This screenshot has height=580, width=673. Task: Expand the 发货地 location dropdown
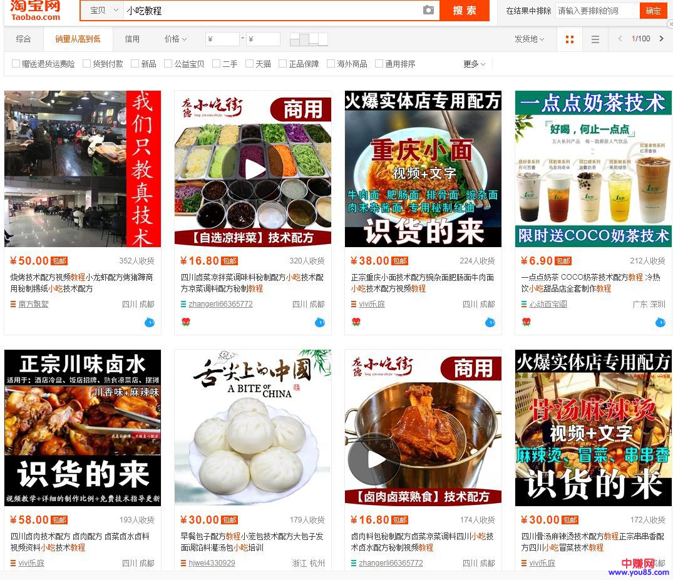tap(529, 39)
